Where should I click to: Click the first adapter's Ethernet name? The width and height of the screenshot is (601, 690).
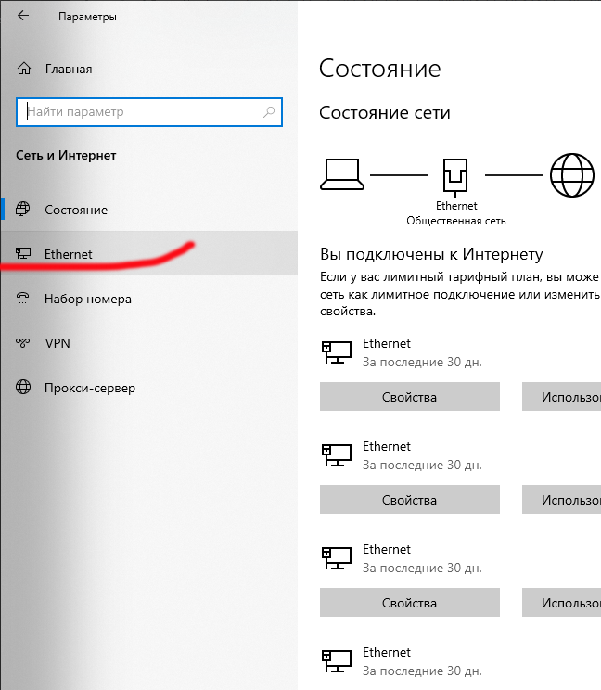click(x=387, y=343)
